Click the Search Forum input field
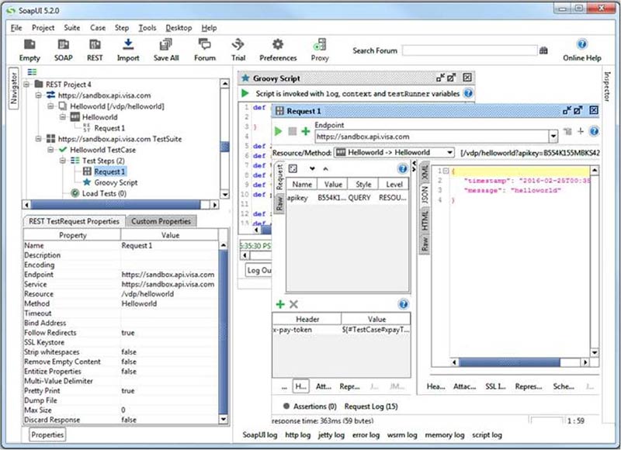This screenshot has height=450, width=621. (470, 50)
